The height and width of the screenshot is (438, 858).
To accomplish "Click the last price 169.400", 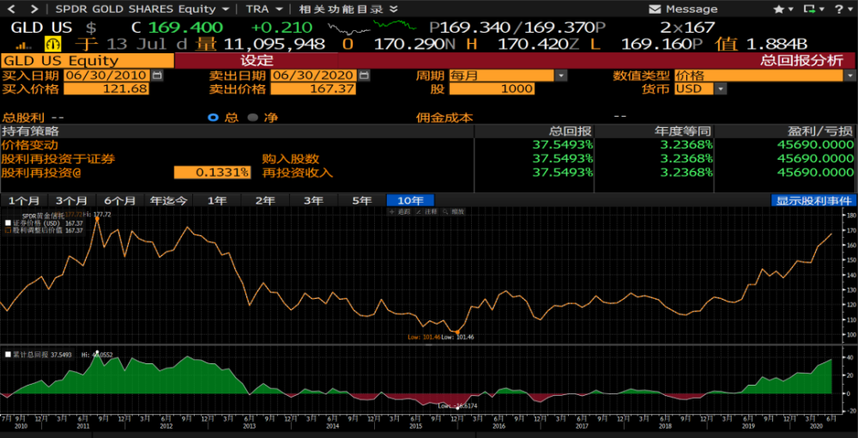I will 185,27.
